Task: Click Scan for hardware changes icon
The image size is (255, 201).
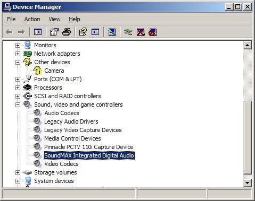Action: click(112, 32)
